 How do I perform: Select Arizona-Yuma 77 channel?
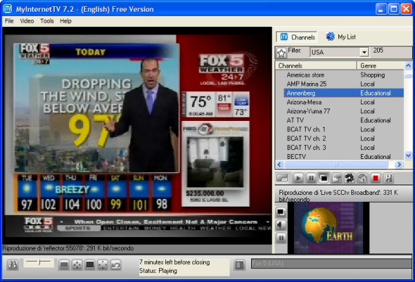coord(308,111)
